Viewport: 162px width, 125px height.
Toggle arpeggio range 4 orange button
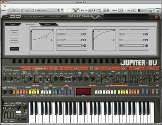tap(26, 92)
